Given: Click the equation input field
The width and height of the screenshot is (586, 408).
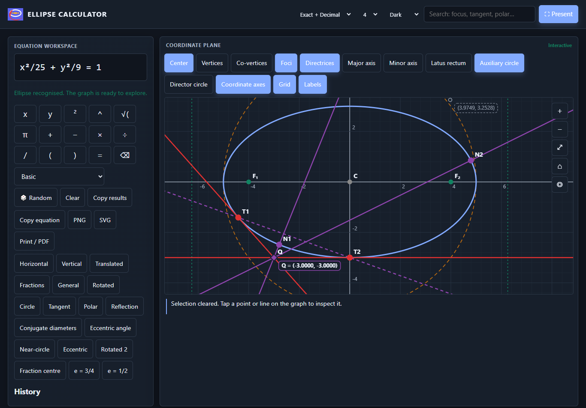Looking at the screenshot, I should click(81, 67).
